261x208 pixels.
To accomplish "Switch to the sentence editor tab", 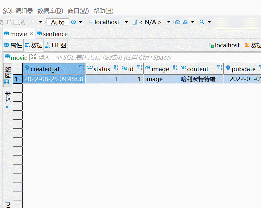I will click(x=52, y=34).
